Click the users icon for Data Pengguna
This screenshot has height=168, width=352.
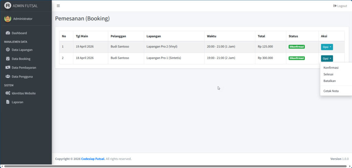tap(8, 77)
